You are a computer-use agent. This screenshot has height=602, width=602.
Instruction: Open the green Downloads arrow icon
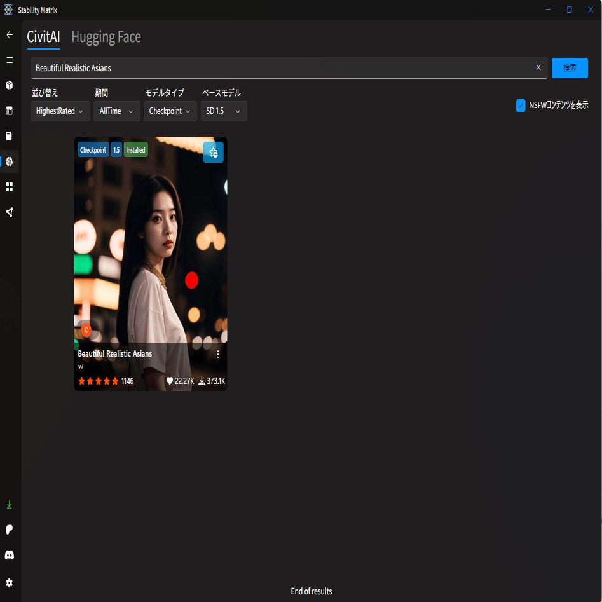(x=10, y=505)
